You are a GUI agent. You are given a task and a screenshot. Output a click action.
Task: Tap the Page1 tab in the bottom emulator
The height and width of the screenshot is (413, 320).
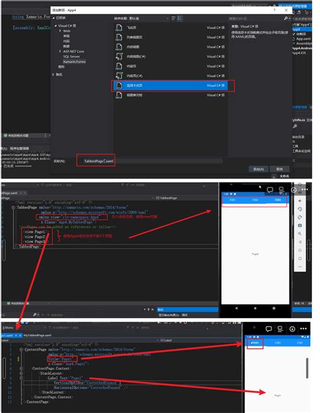pos(255,343)
